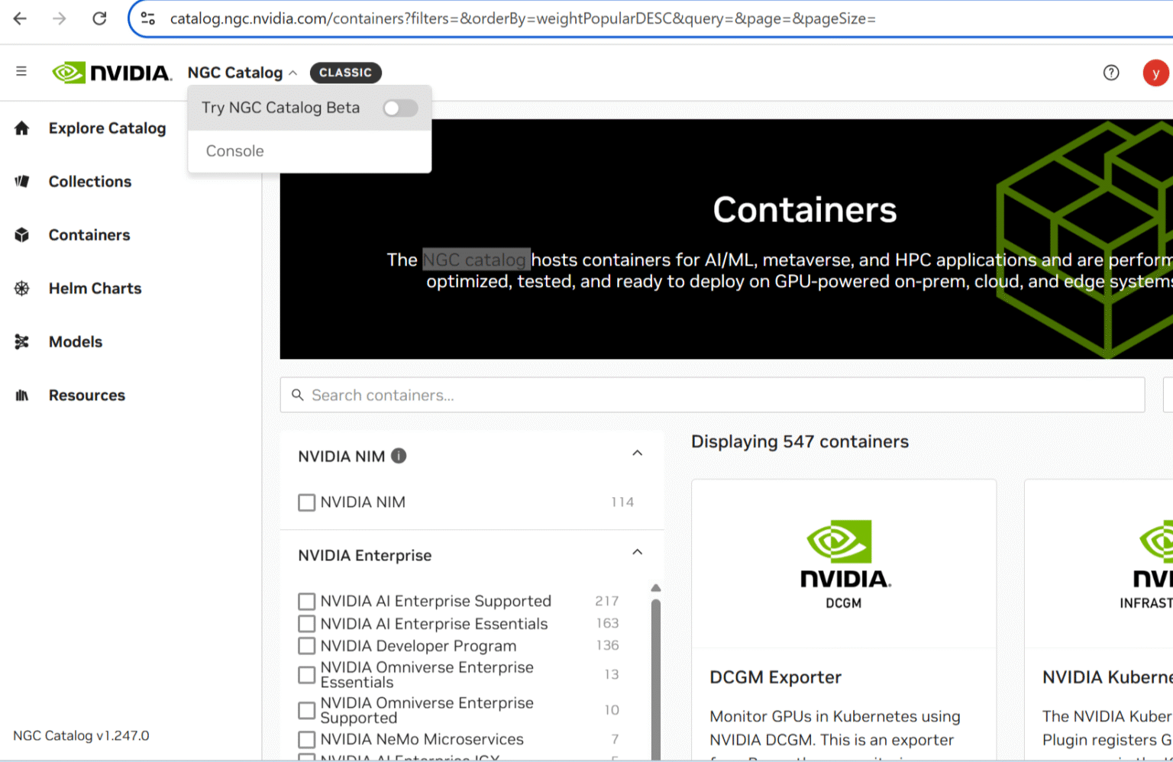The image size is (1173, 762).
Task: Click the NVIDIA logo in the header
Action: (x=111, y=72)
